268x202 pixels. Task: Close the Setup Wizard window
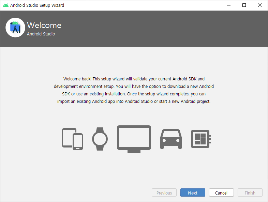click(259, 5)
